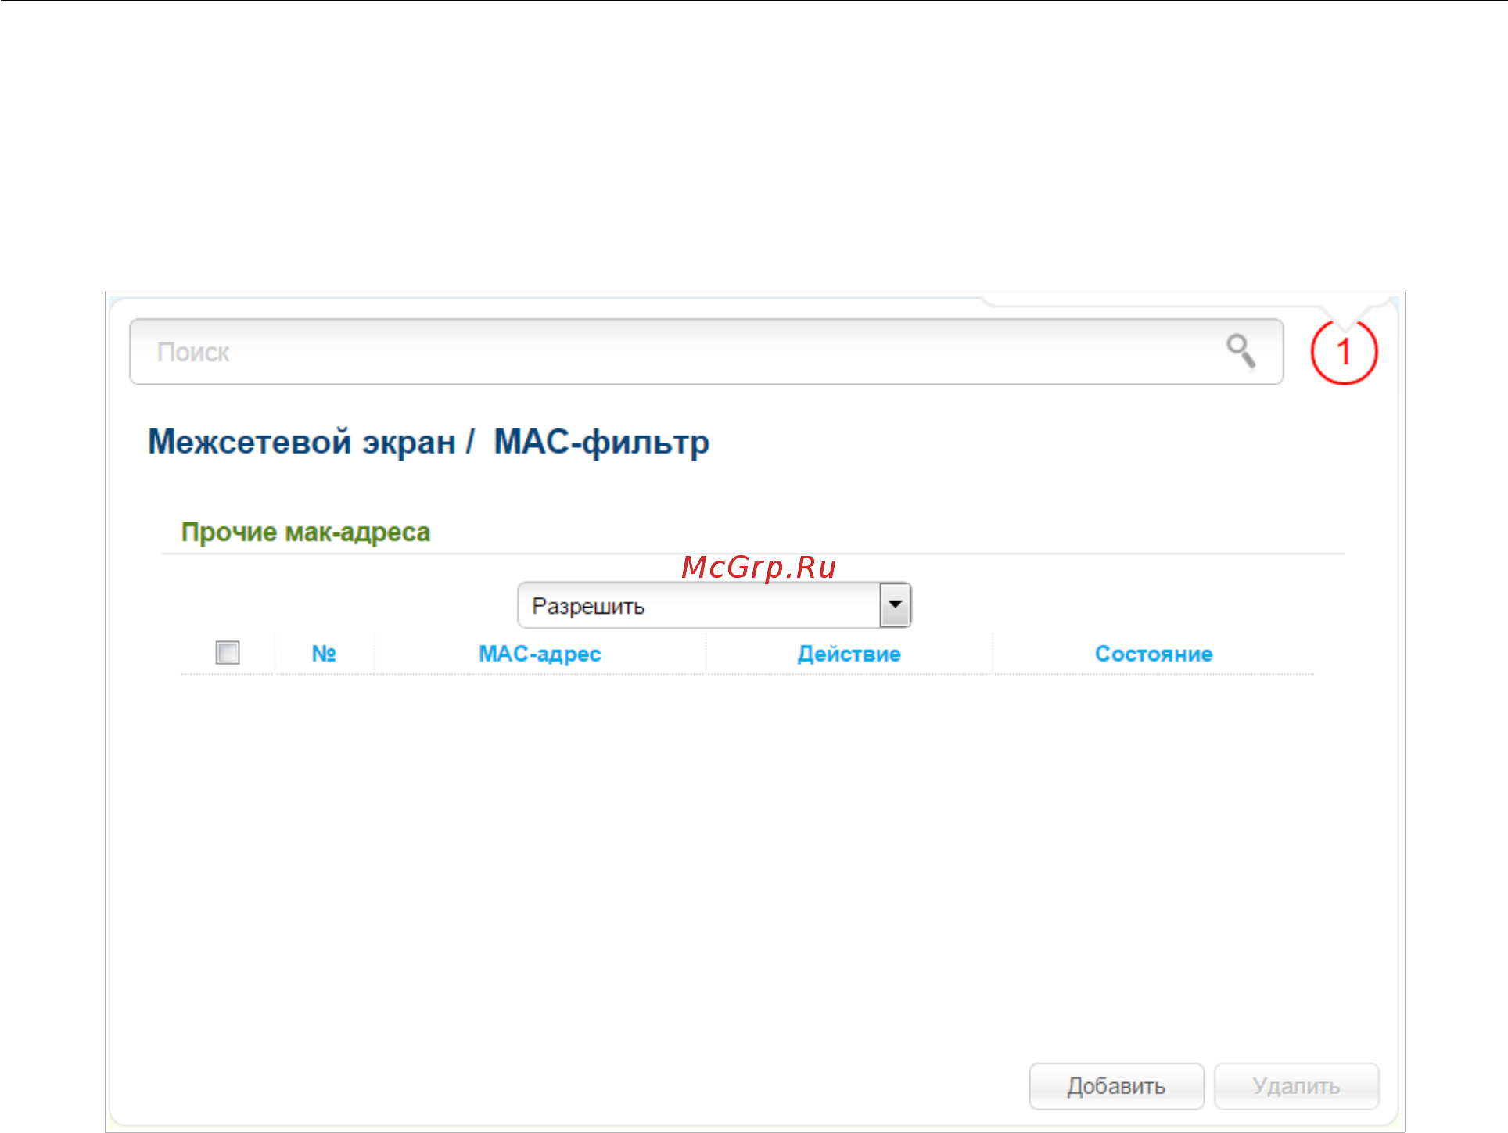
Task: Open the notification counter showing 1
Action: [x=1344, y=352]
